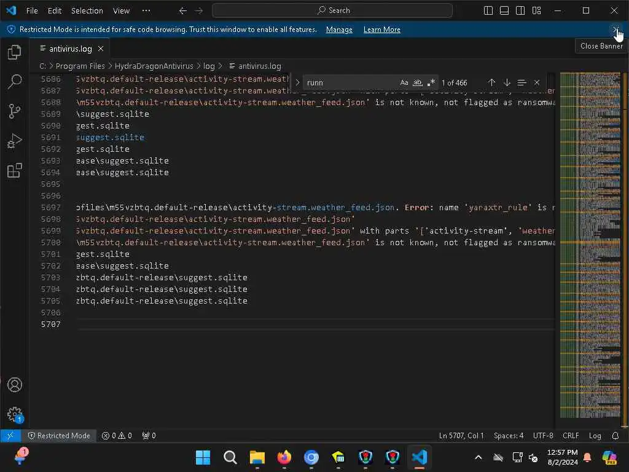Screen dimensions: 629x472
Task: Open the Manage gear icon
Action: [x=15, y=414]
